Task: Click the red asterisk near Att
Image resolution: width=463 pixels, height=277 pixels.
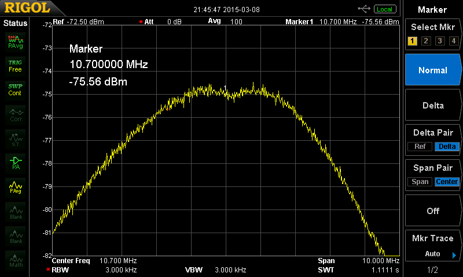Action: tap(141, 22)
